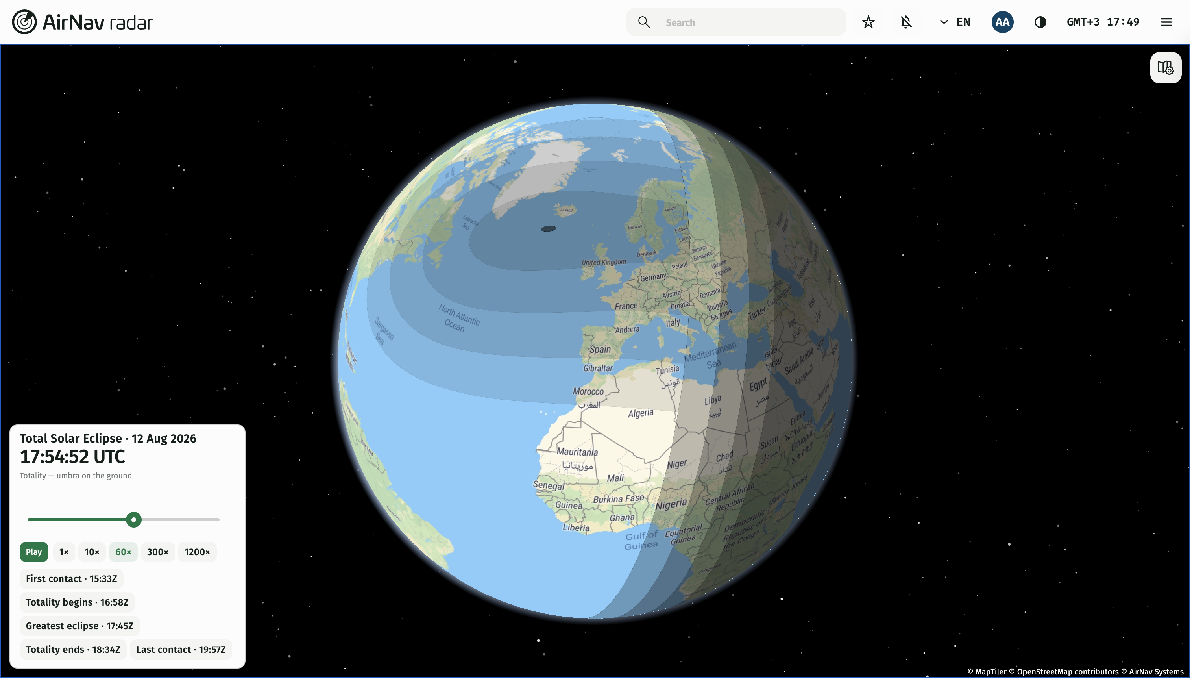The height and width of the screenshot is (678, 1190).
Task: Open favorites with the star icon
Action: (868, 22)
